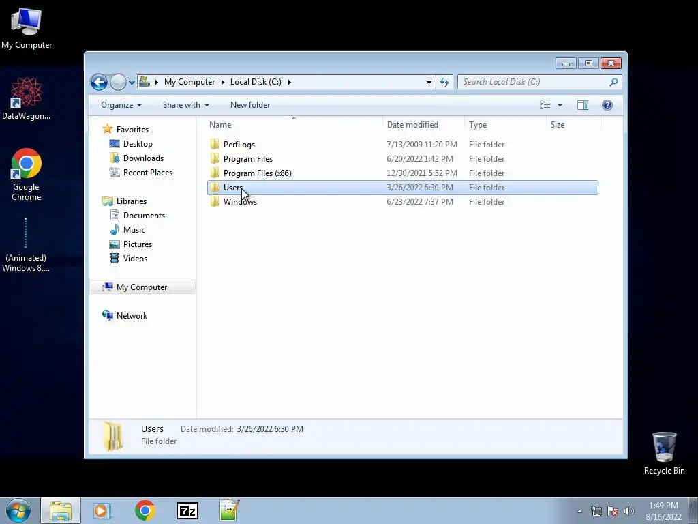Toggle the preview pane button
698x524 pixels.
click(x=583, y=105)
